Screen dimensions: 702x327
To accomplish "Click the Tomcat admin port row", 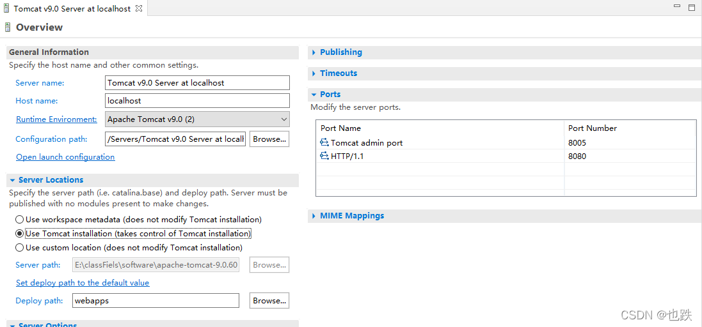I will pos(506,143).
